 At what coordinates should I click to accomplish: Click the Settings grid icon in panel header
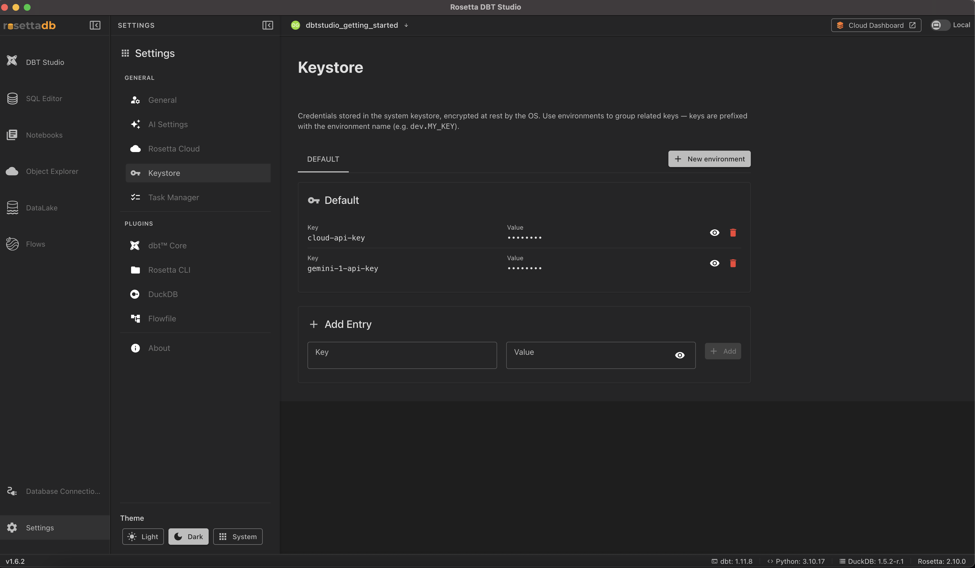click(125, 53)
